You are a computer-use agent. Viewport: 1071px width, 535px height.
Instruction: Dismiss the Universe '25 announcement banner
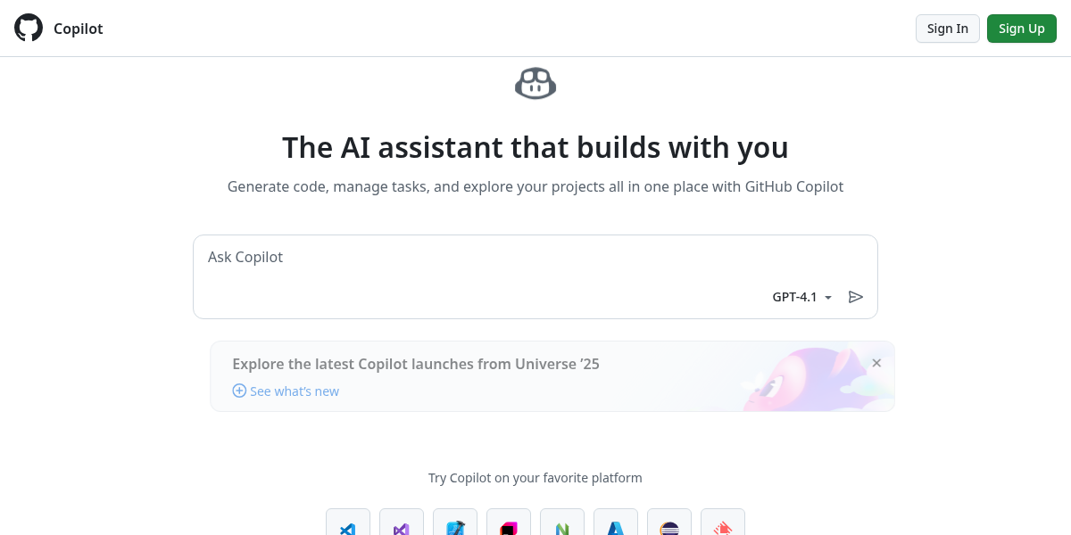click(876, 363)
